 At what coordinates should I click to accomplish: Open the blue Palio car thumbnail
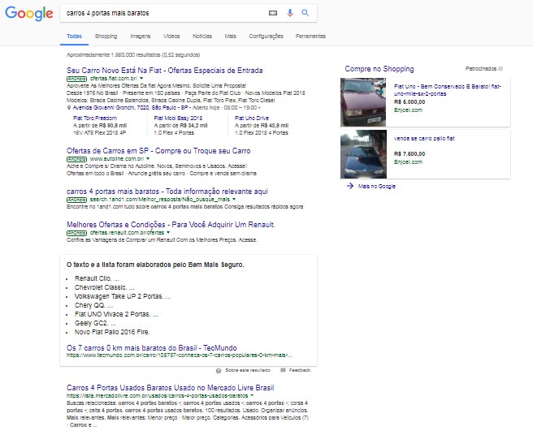pyautogui.click(x=363, y=154)
